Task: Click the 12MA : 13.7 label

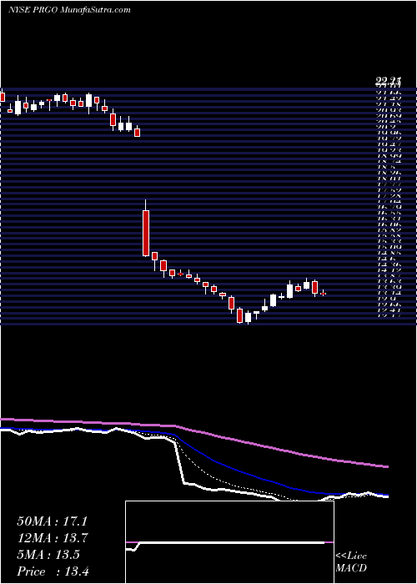Action: click(x=52, y=538)
